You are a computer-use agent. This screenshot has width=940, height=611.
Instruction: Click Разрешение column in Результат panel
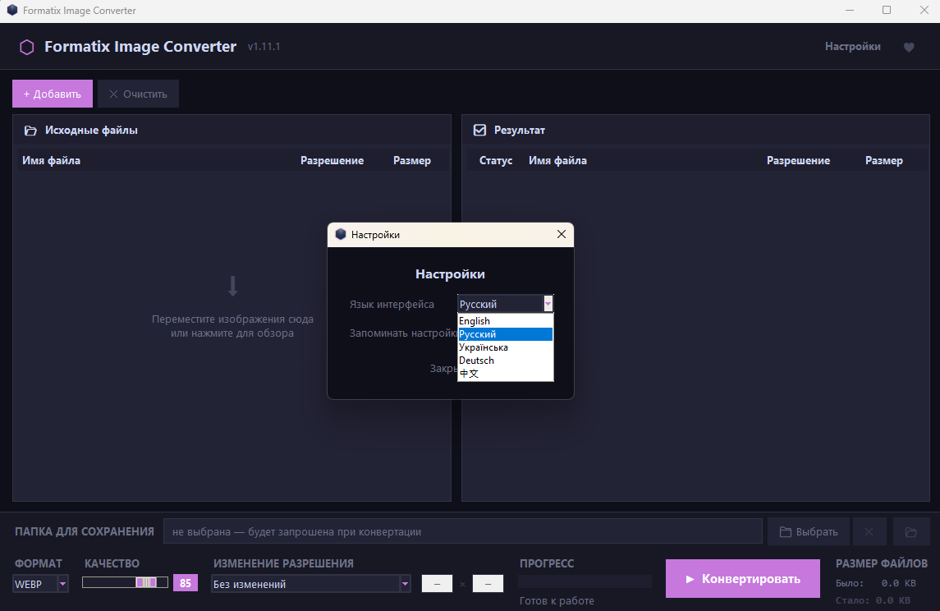[799, 160]
